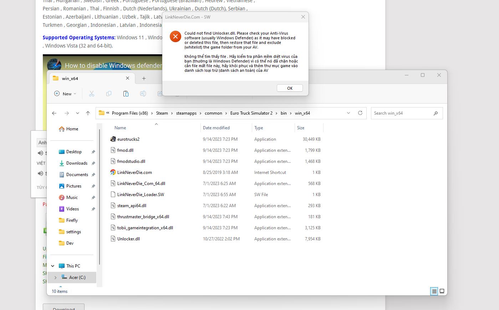Refresh the win_x64 folder view

[360, 113]
